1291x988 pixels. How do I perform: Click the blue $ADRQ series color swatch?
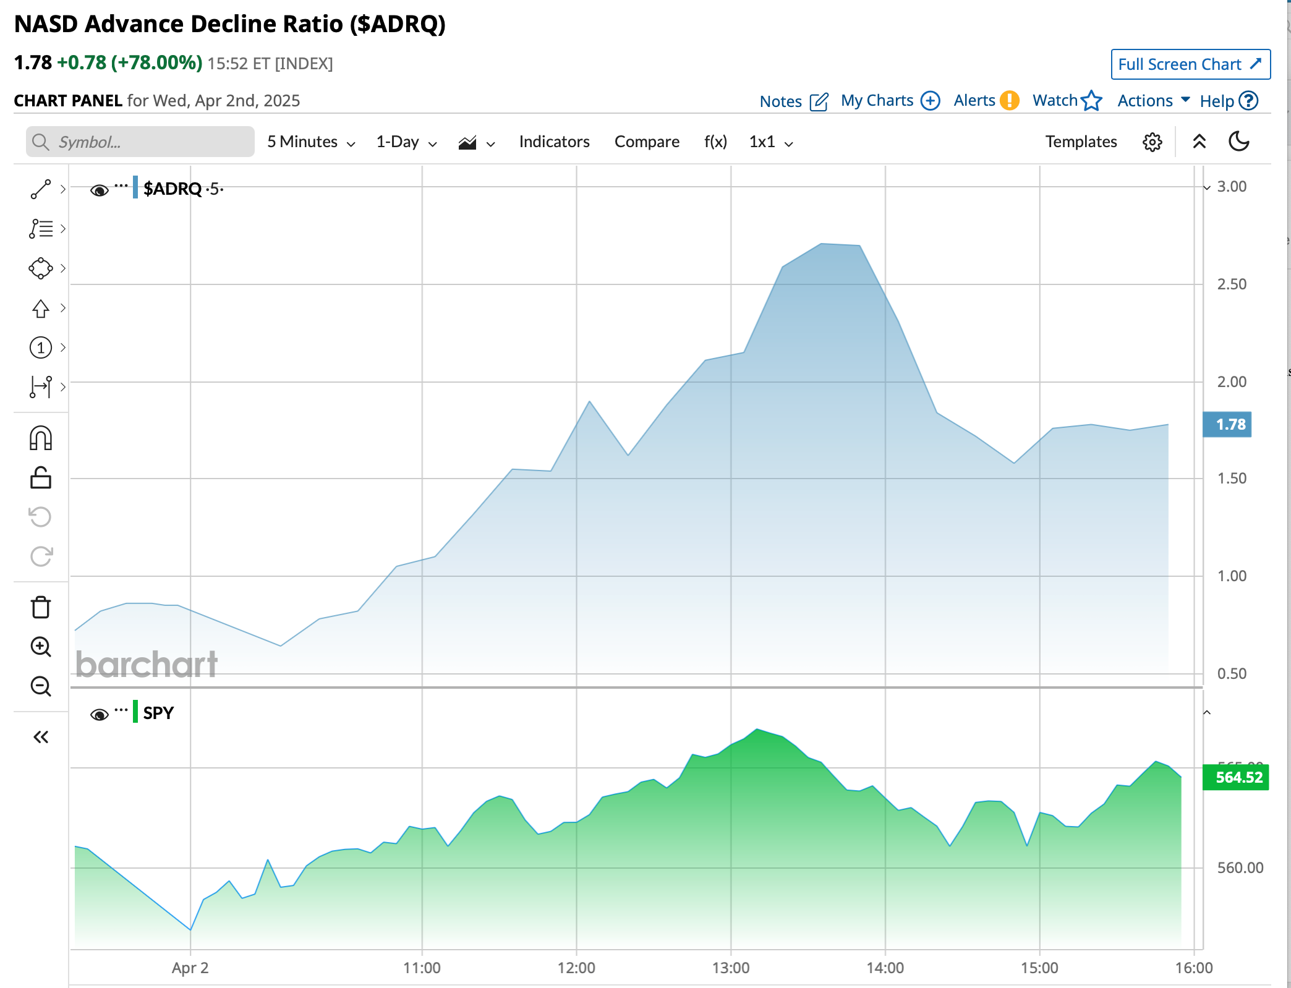[135, 188]
